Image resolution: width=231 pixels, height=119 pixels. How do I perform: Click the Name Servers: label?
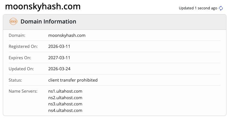point(23,91)
